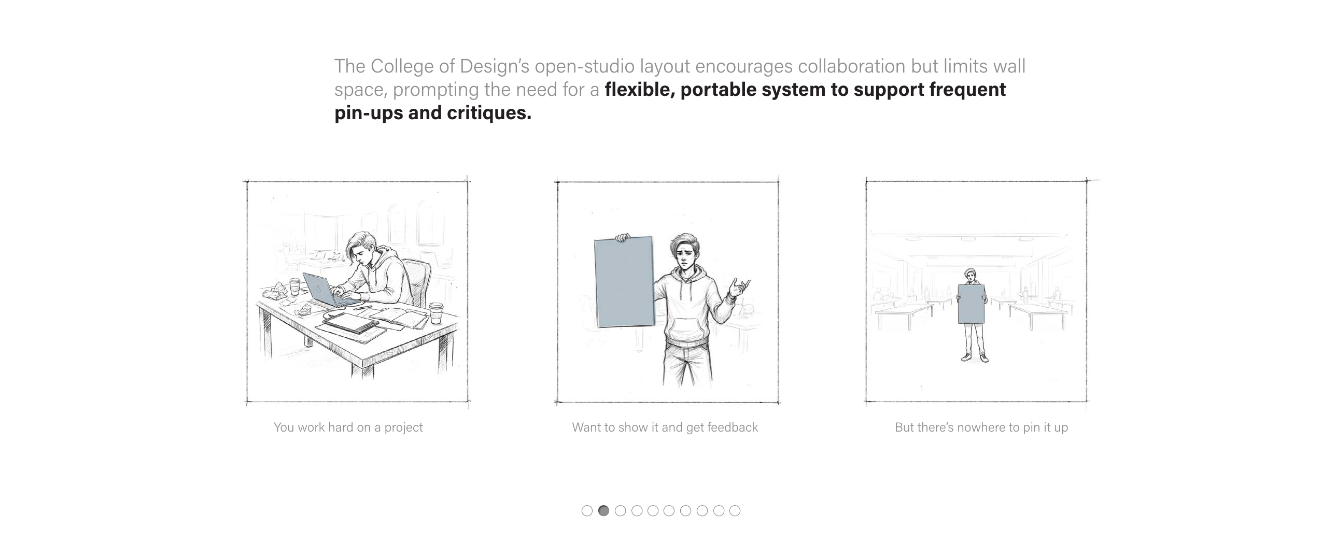Navigate to the sixth pagination dot

(x=669, y=511)
